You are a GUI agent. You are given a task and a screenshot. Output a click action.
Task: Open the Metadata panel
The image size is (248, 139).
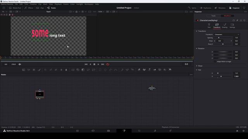[x=220, y=8]
